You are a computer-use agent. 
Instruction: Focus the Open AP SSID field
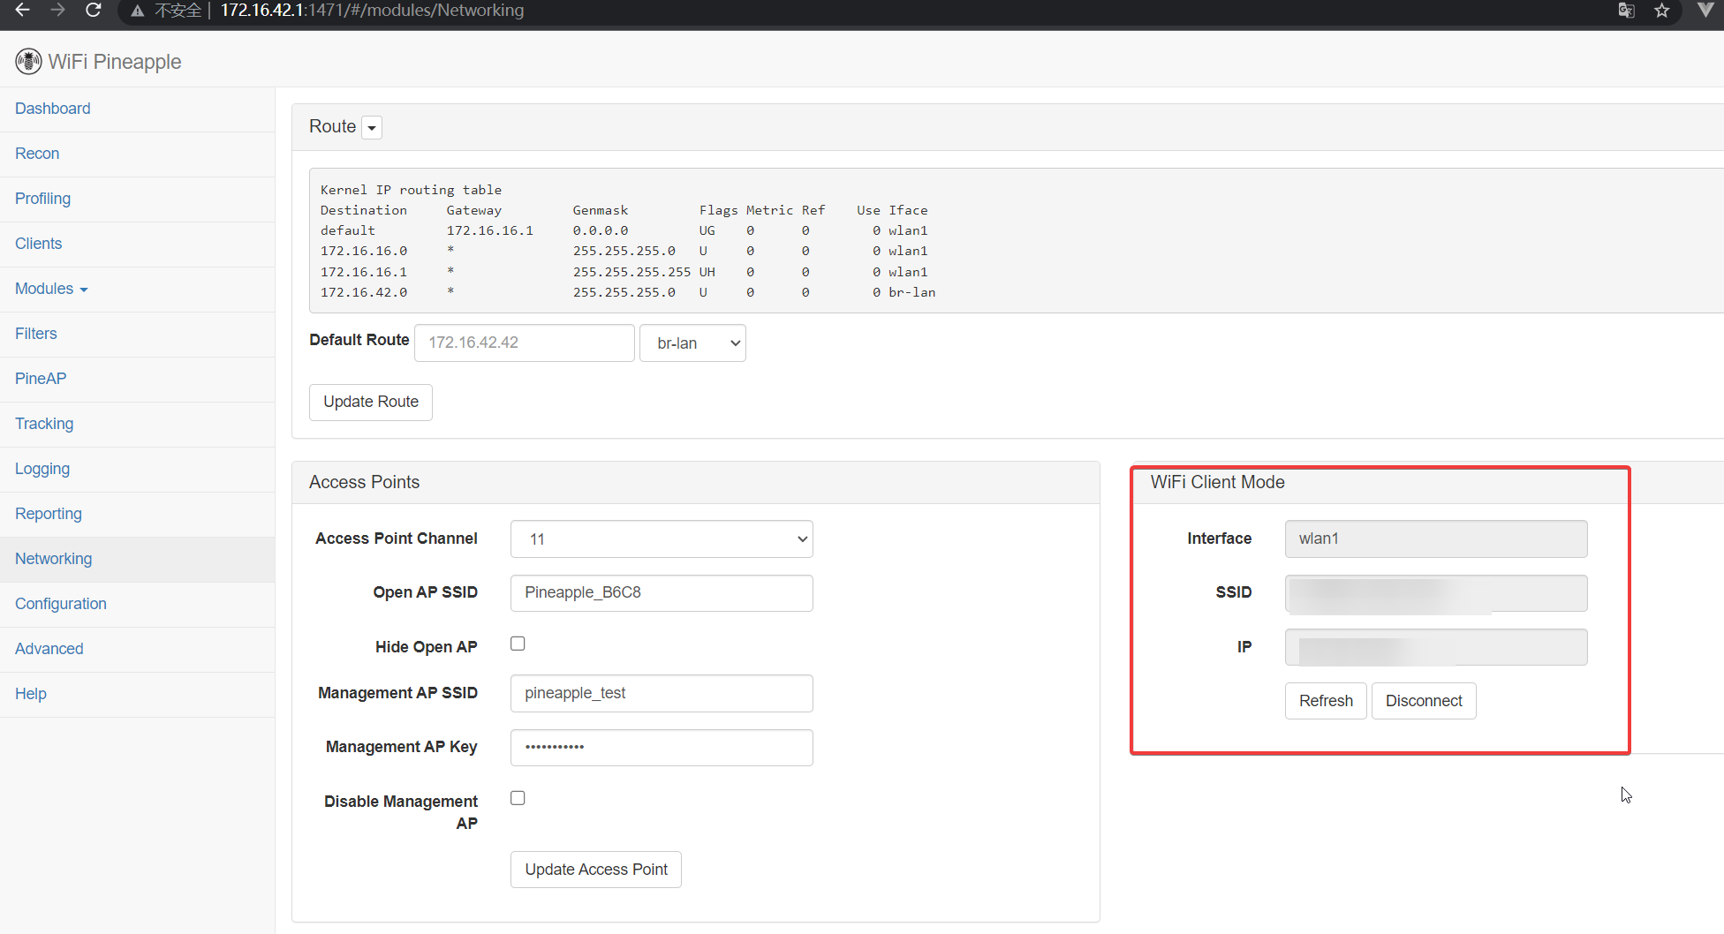pos(662,593)
